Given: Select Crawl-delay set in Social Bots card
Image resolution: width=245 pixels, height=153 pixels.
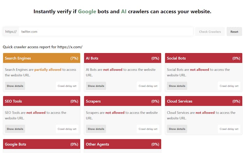Looking at the screenshot, I should (229, 86).
